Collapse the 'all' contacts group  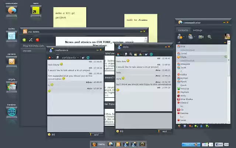[x=225, y=43]
